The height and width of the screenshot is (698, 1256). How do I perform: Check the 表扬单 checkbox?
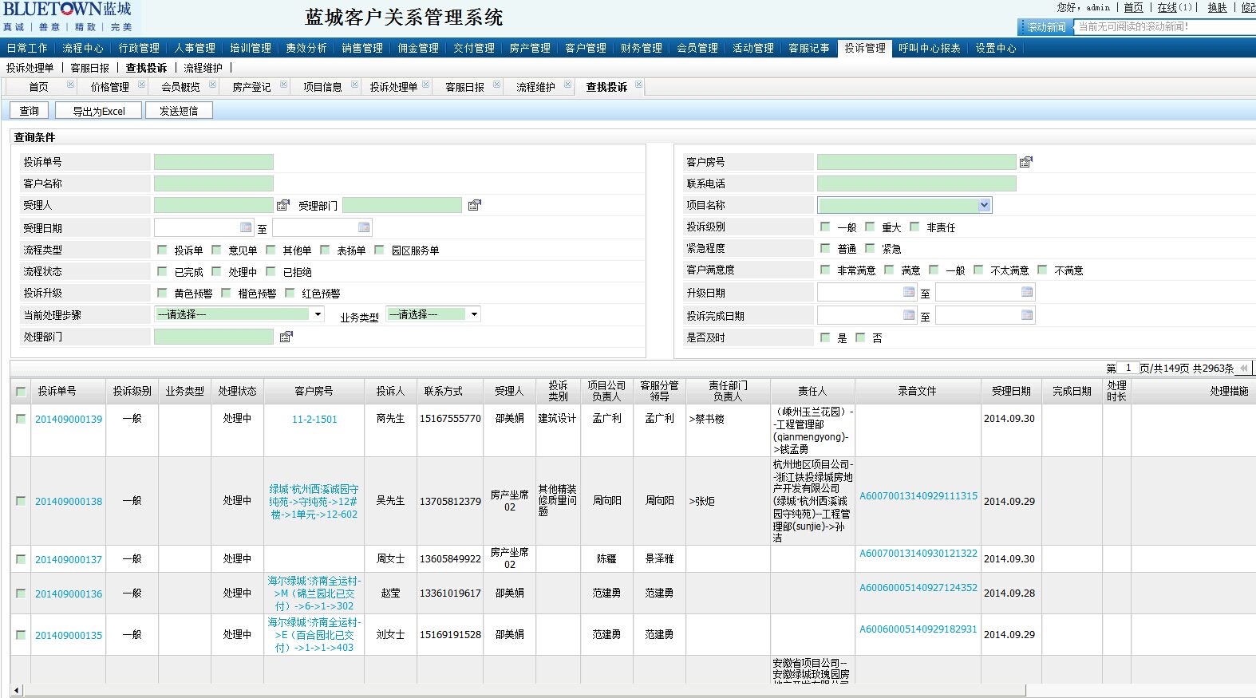tap(324, 250)
